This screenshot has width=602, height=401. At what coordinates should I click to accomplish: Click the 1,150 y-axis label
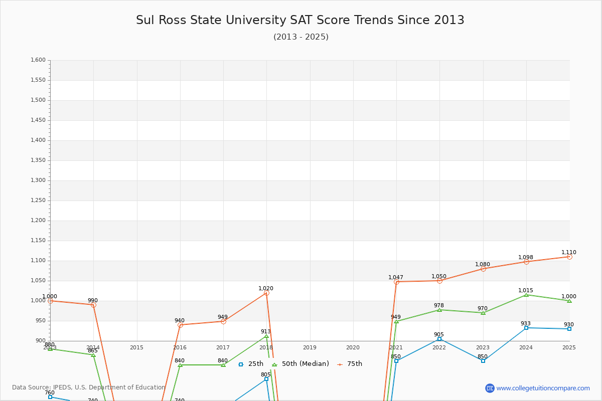point(38,241)
